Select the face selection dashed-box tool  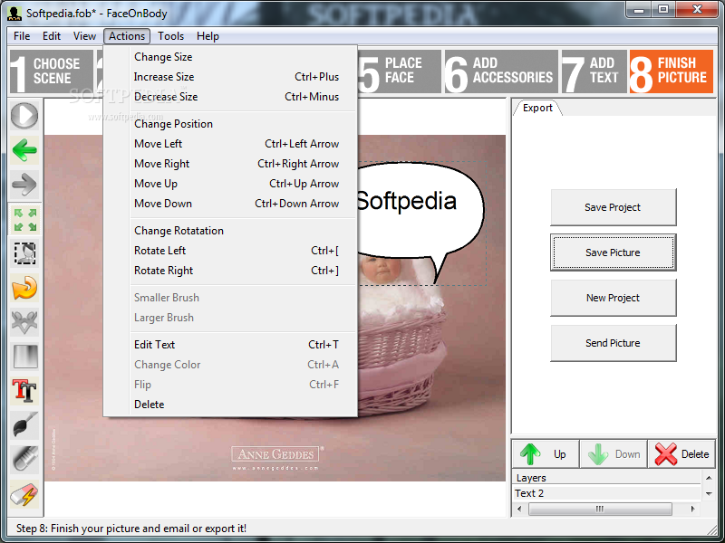tap(24, 253)
